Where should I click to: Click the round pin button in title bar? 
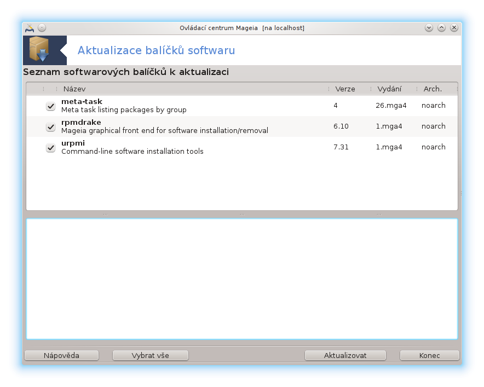pyautogui.click(x=42, y=28)
